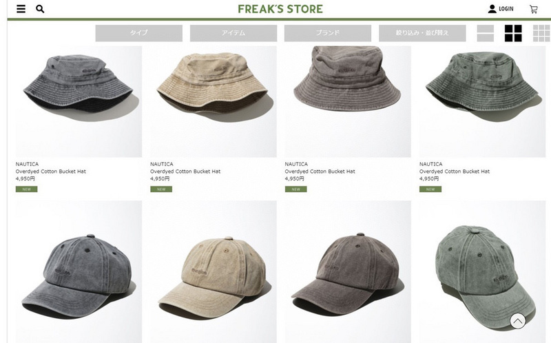Open the shopping cart icon
Viewport: 551px width, 343px height.
click(533, 9)
